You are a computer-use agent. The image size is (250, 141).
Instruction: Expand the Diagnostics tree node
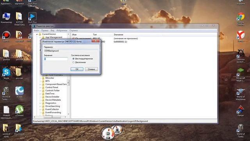point(40,103)
